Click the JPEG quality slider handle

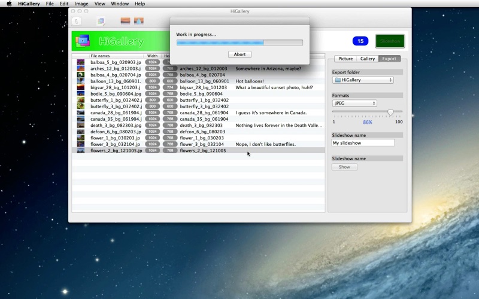pyautogui.click(x=390, y=112)
